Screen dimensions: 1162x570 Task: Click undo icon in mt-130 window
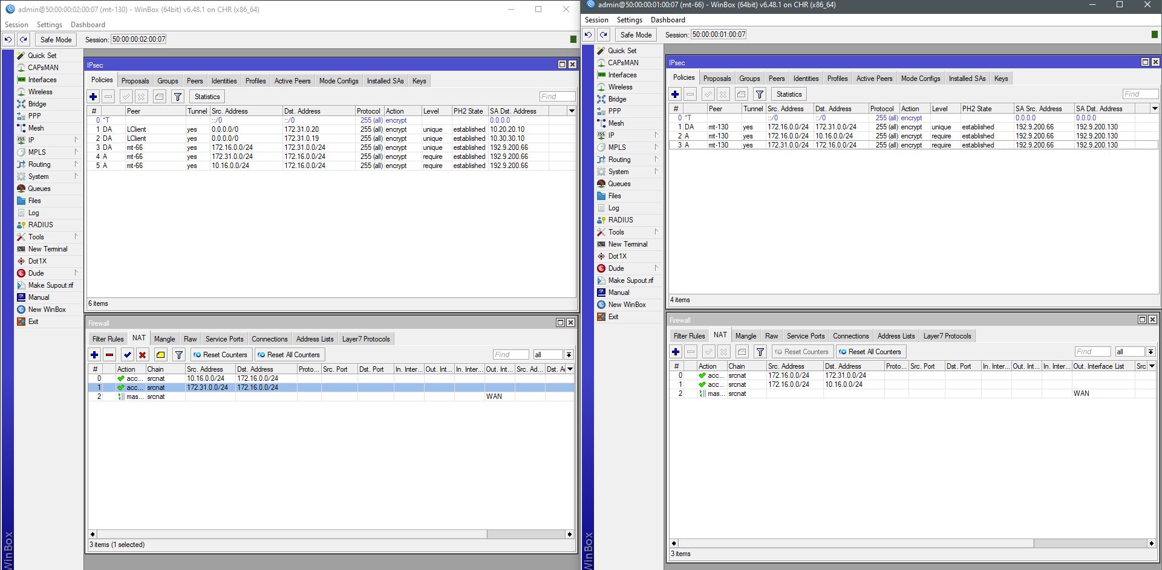pyautogui.click(x=8, y=39)
